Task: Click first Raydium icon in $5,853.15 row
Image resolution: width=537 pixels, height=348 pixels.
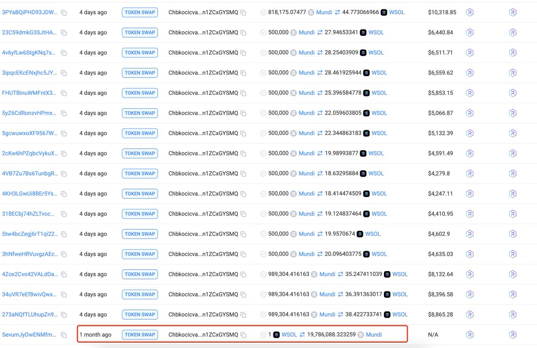Action: [x=470, y=93]
